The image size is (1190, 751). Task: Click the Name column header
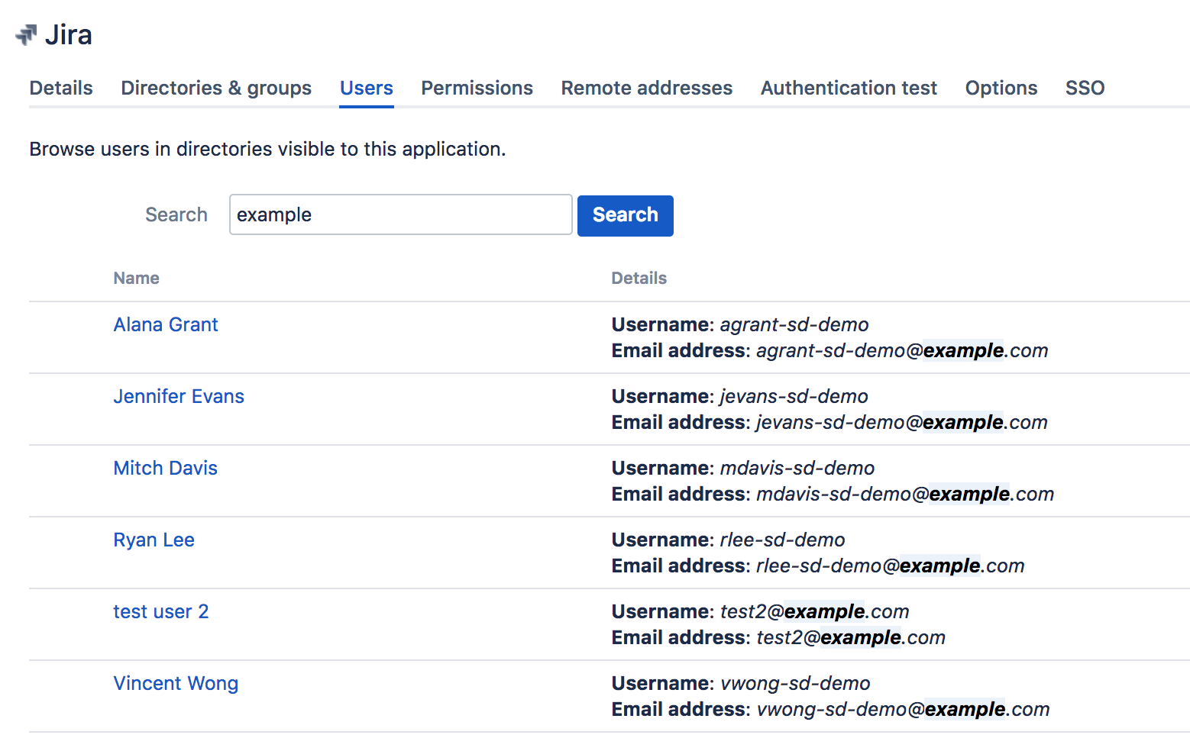point(136,279)
